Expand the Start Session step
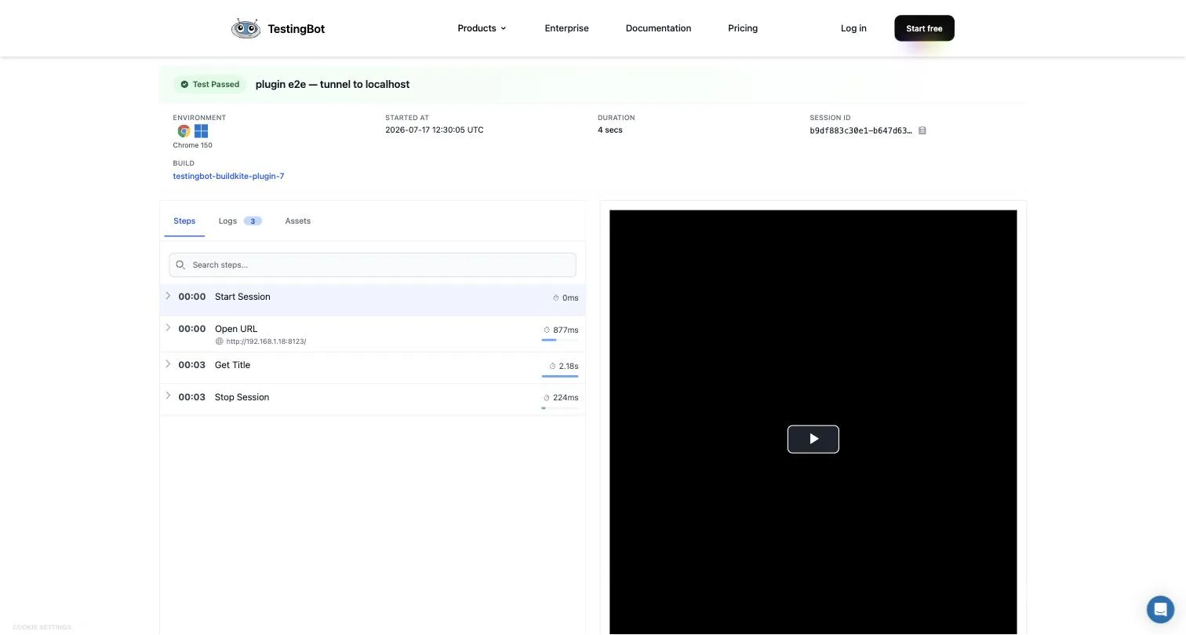 point(168,296)
